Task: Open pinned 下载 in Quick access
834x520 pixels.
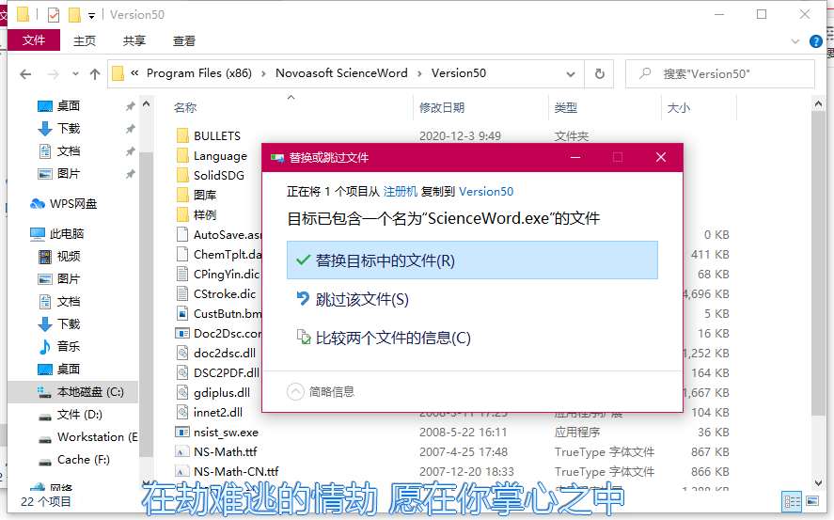Action: pyautogui.click(x=68, y=128)
